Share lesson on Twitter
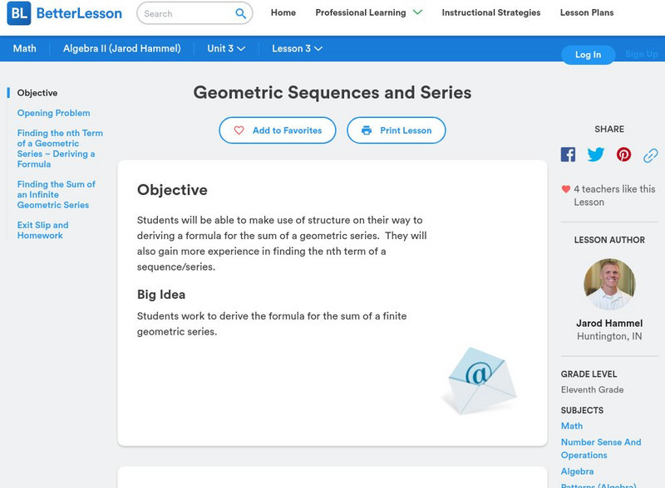The width and height of the screenshot is (665, 488). coord(596,154)
